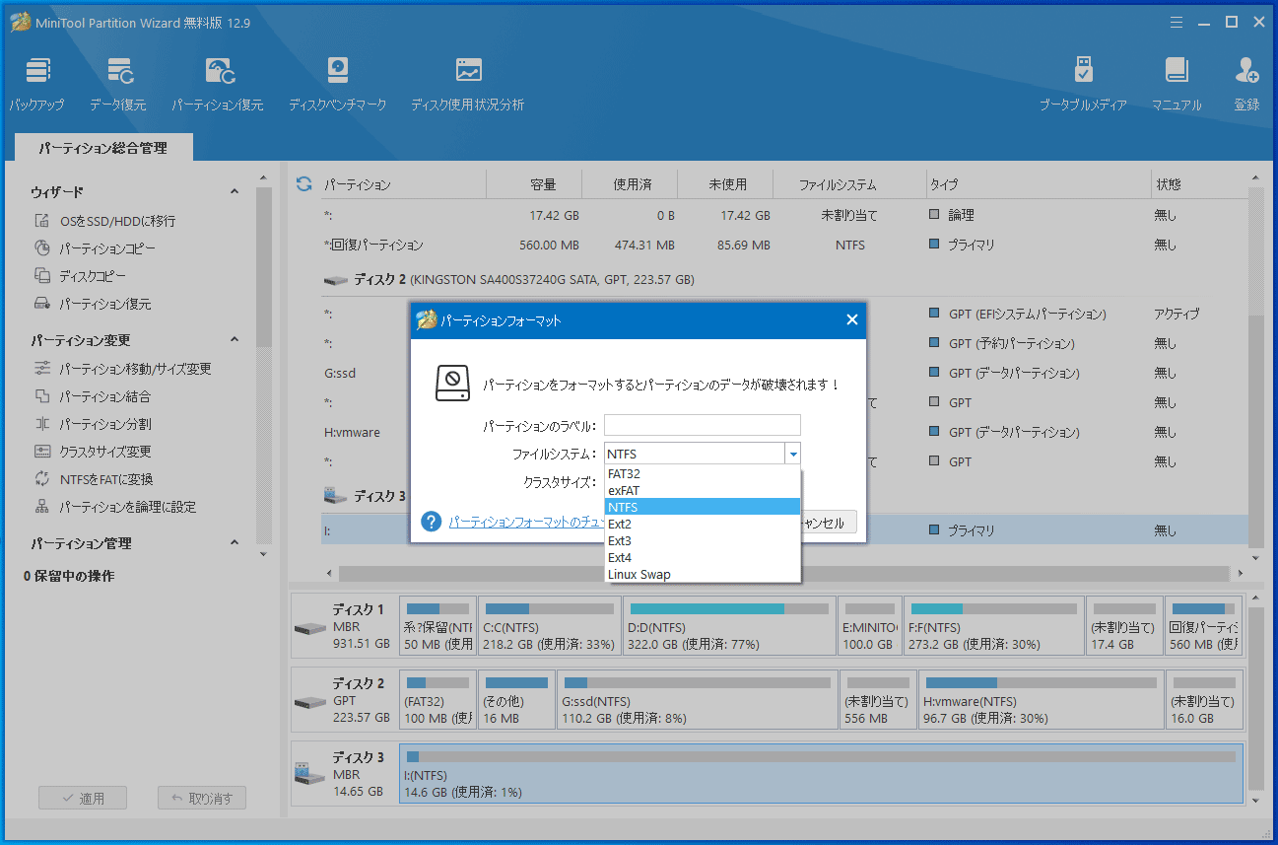Choose パーティション分割 in the sidebar

[x=93, y=424]
